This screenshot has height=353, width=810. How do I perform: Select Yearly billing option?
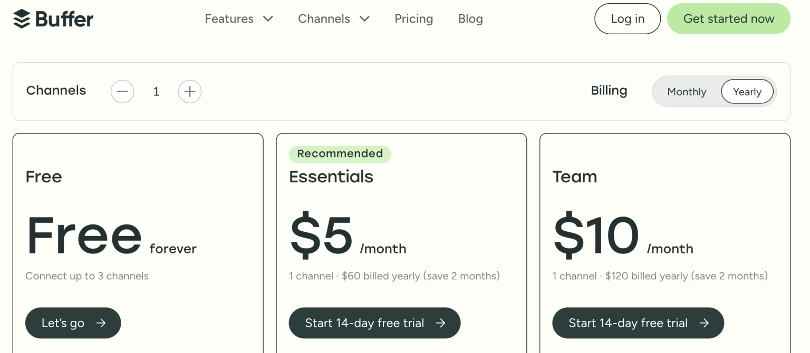click(x=747, y=92)
